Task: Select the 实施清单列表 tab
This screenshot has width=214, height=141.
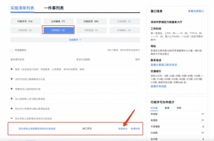Action: click(22, 8)
